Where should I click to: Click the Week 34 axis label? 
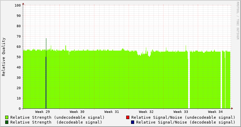click(x=215, y=112)
